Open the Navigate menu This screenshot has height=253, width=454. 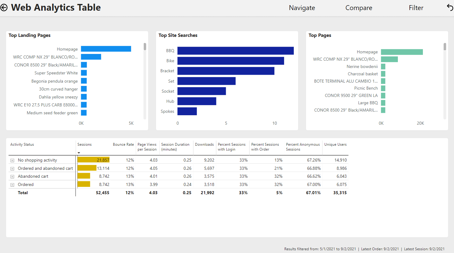click(x=302, y=8)
